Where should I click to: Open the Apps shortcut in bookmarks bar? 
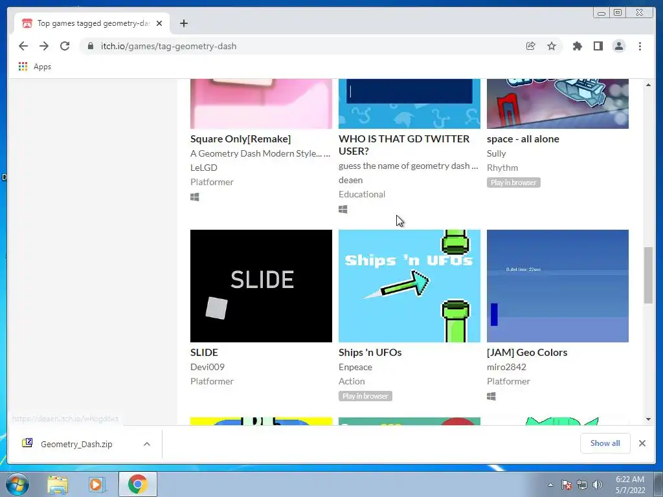tap(35, 67)
